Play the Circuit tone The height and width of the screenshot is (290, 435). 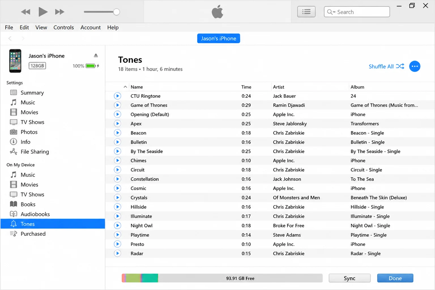tap(118, 170)
